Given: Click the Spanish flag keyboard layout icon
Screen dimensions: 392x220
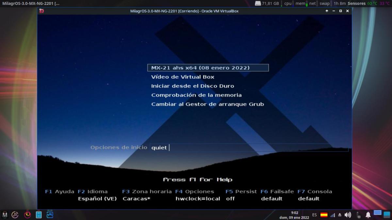Looking at the screenshot, I should click(324, 215).
